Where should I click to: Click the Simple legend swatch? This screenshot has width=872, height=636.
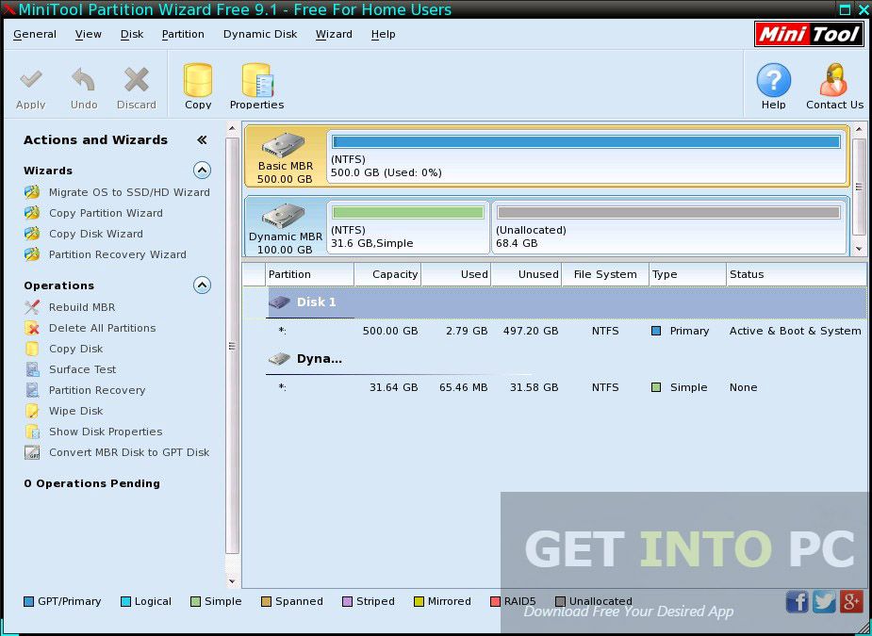pos(195,601)
